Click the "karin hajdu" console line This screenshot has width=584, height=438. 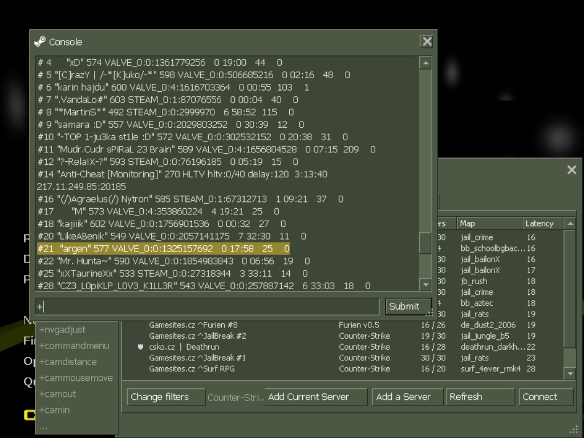(x=173, y=87)
